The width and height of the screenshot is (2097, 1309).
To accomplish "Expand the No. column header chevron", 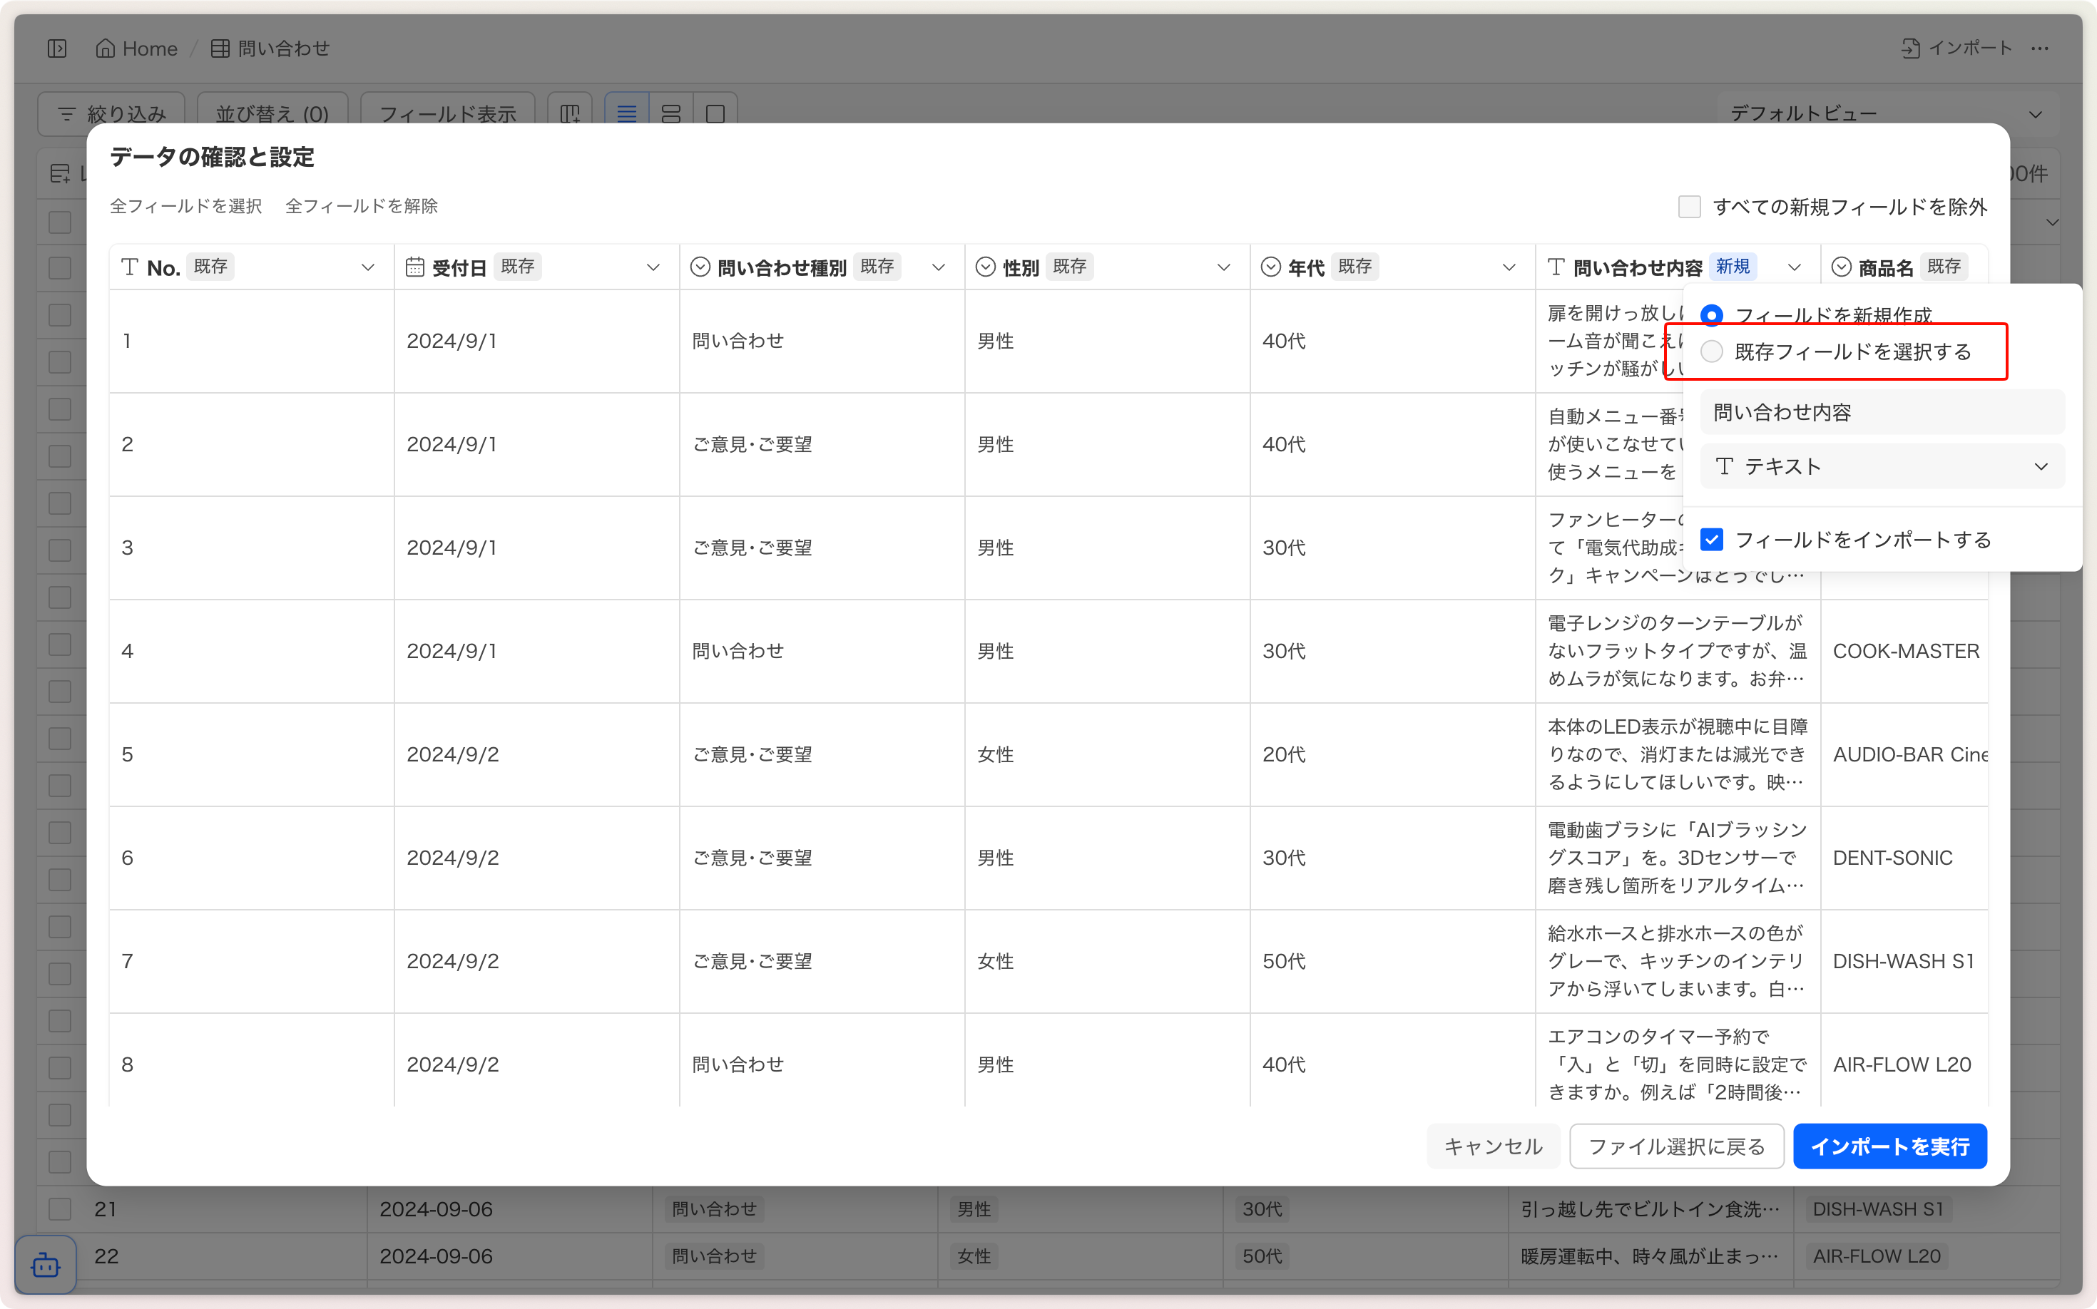I will [368, 267].
